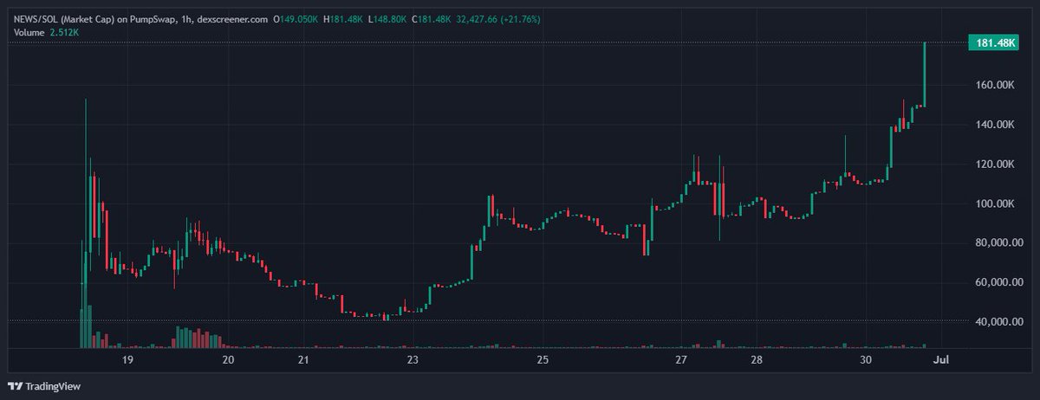
Task: Click the 60,000.00 price axis label
Action: (x=998, y=282)
